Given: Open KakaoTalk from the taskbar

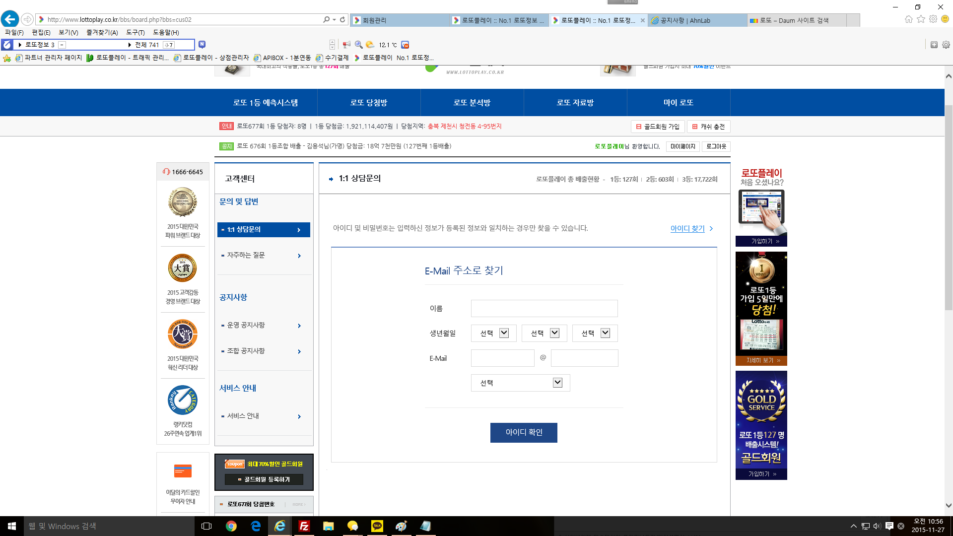Looking at the screenshot, I should click(x=377, y=526).
